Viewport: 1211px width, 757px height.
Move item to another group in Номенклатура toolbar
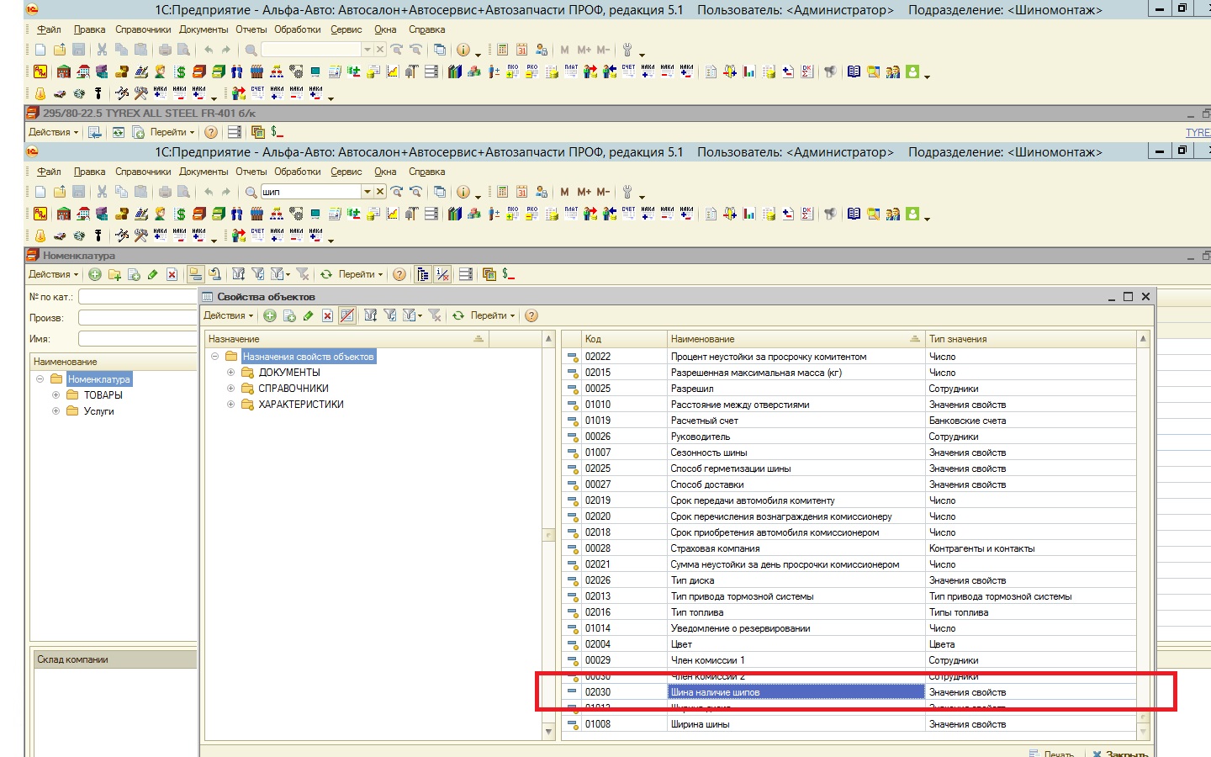tap(214, 274)
